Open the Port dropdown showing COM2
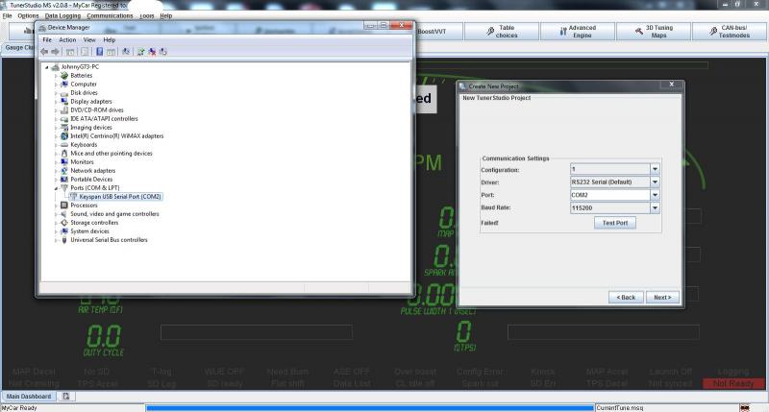This screenshot has height=412, width=769. tap(655, 195)
